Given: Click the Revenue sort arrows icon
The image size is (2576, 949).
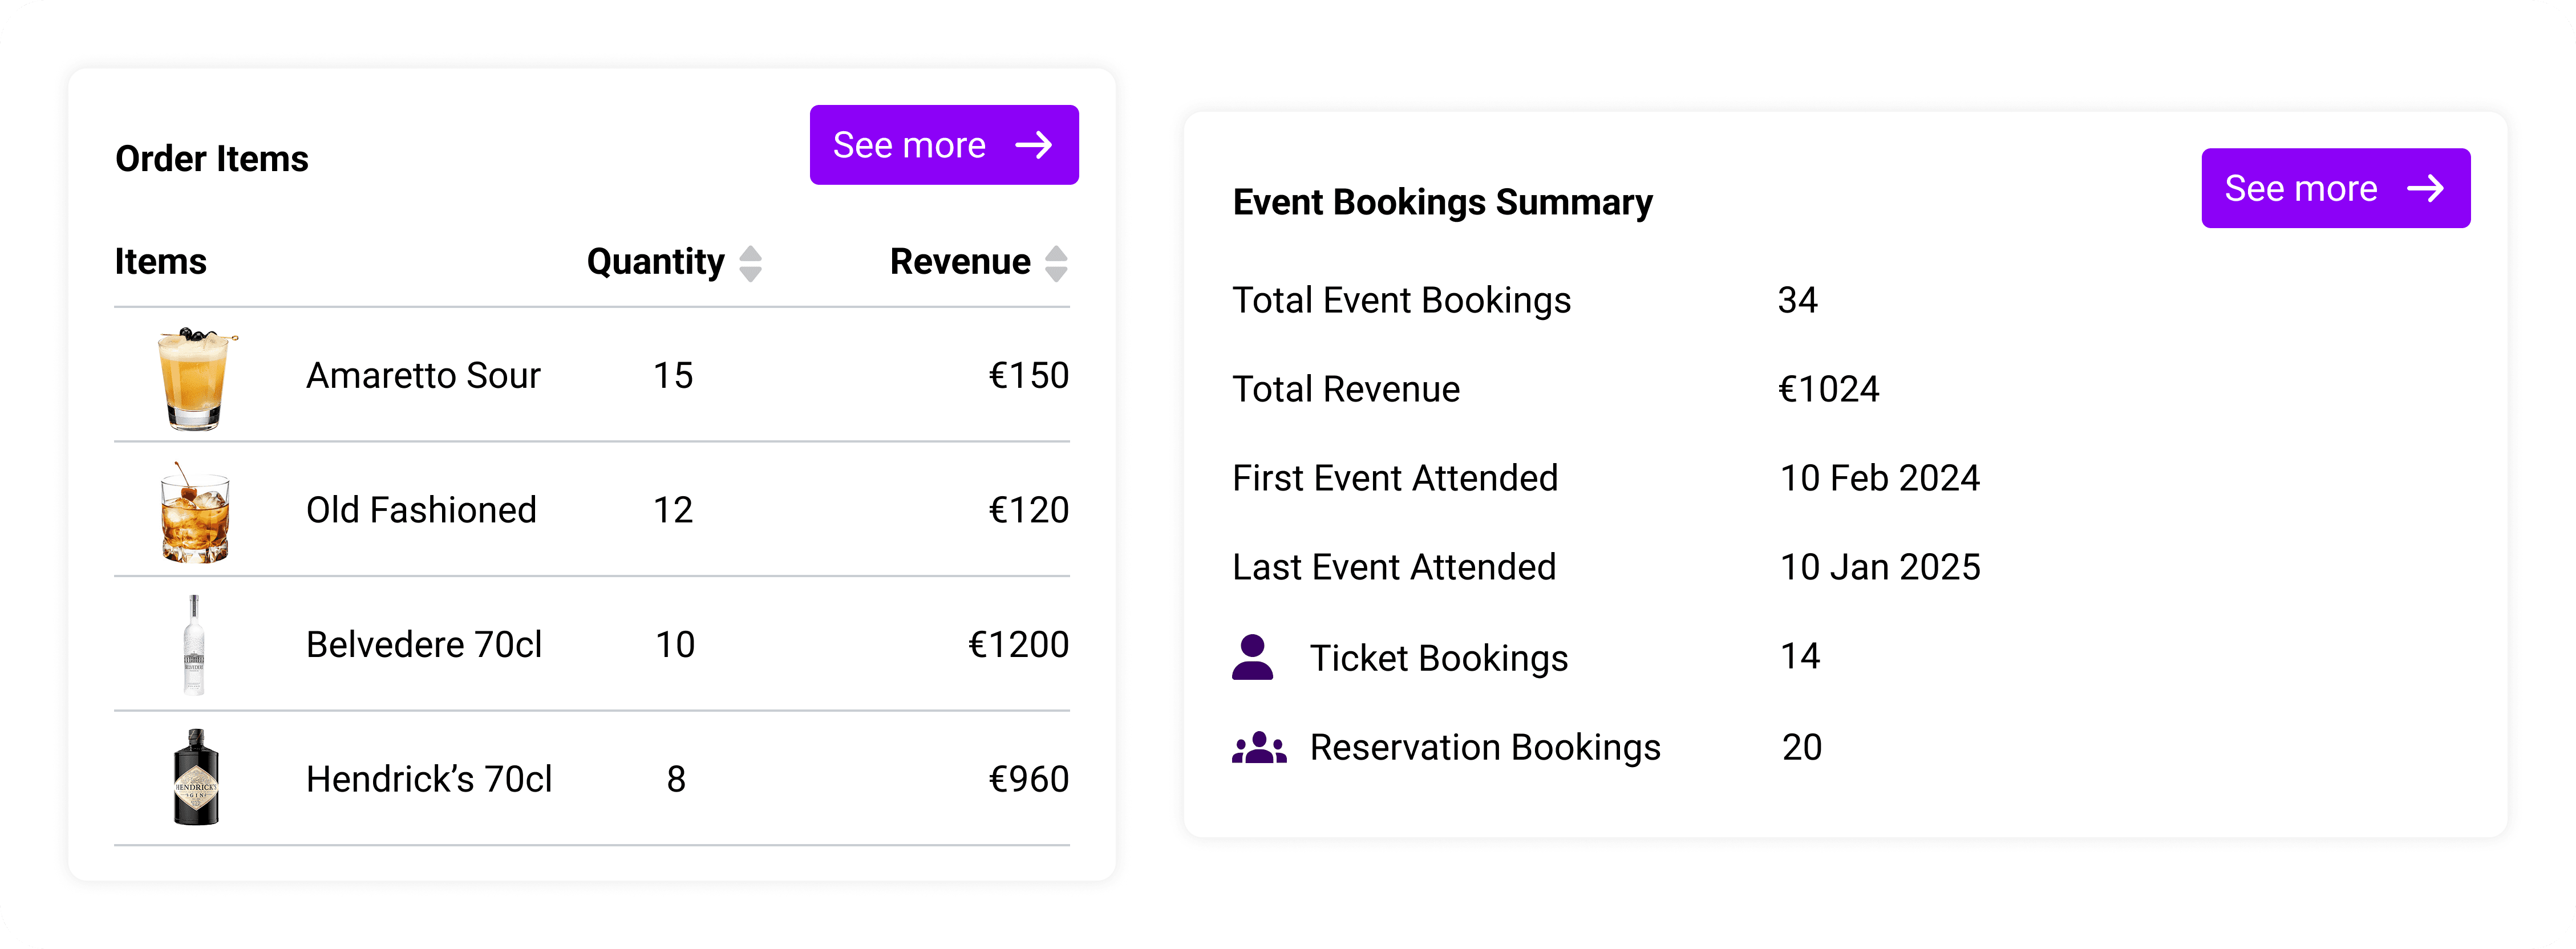Looking at the screenshot, I should click(1056, 263).
